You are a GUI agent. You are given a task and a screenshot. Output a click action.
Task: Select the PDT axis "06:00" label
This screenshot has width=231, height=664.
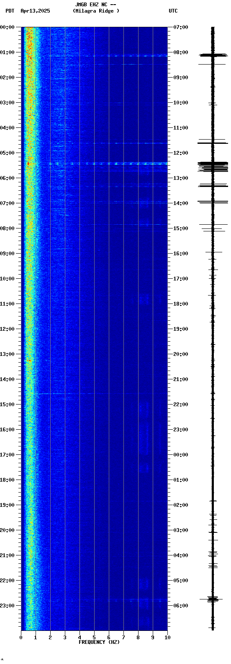(x=7, y=178)
